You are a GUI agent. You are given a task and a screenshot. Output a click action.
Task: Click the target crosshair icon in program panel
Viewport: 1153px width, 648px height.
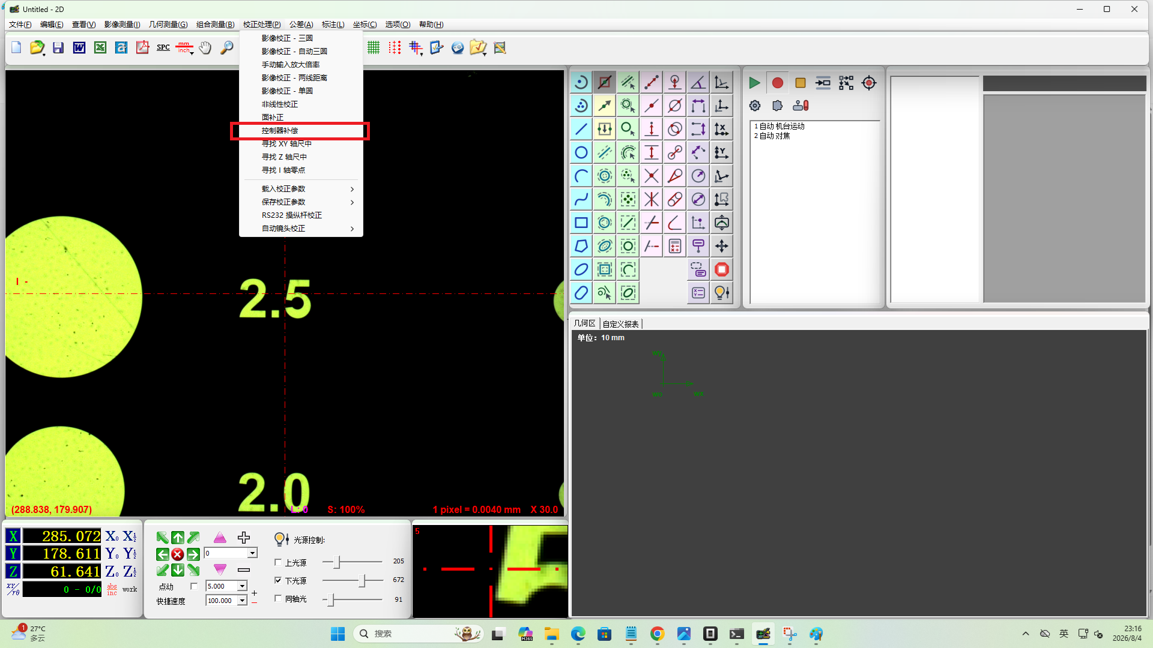pyautogui.click(x=869, y=83)
